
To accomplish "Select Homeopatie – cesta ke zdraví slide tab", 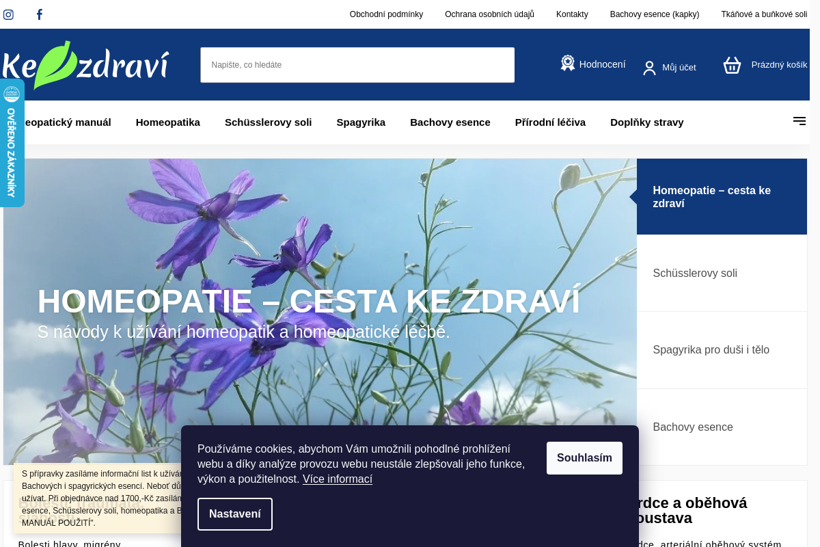I will coord(722,197).
